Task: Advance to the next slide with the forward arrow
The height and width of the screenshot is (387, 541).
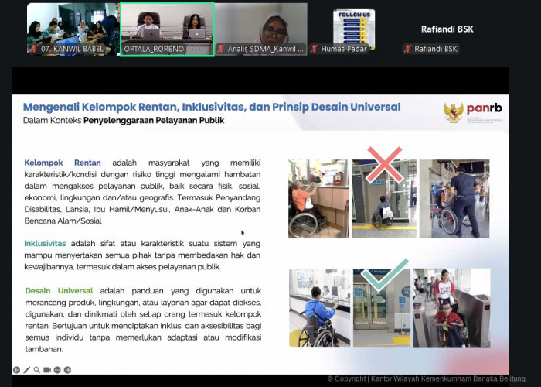Action: (67, 370)
